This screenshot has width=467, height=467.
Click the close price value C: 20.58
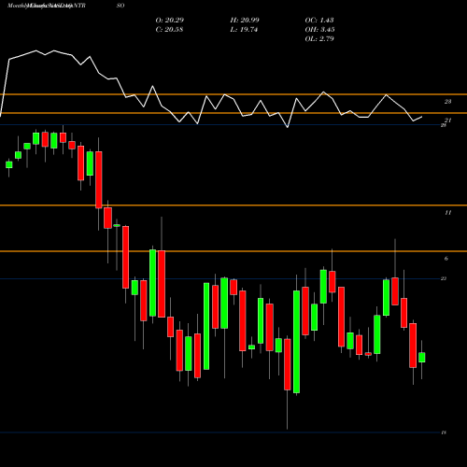(x=169, y=30)
